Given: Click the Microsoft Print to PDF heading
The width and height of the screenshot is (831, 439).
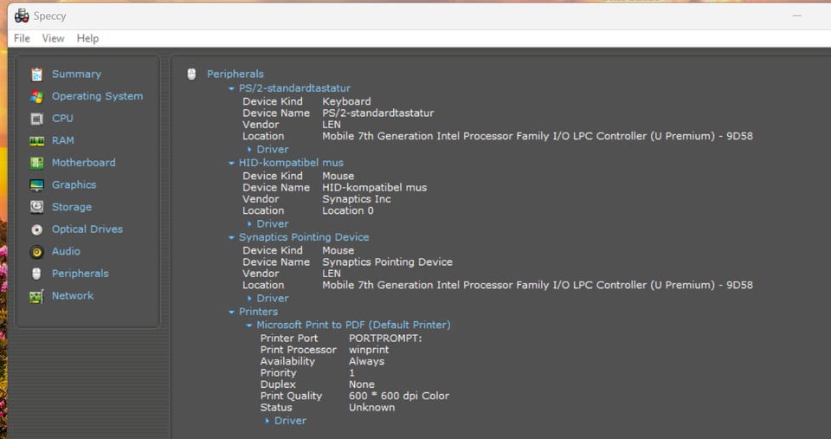Looking at the screenshot, I should [x=353, y=325].
